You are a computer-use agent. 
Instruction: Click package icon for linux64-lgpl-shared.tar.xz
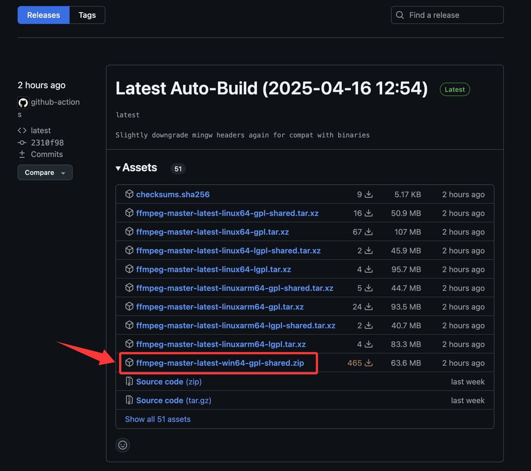tap(129, 250)
